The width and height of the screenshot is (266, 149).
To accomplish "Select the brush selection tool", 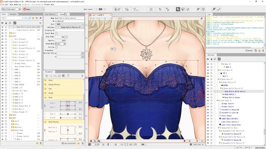I will click(188, 9).
